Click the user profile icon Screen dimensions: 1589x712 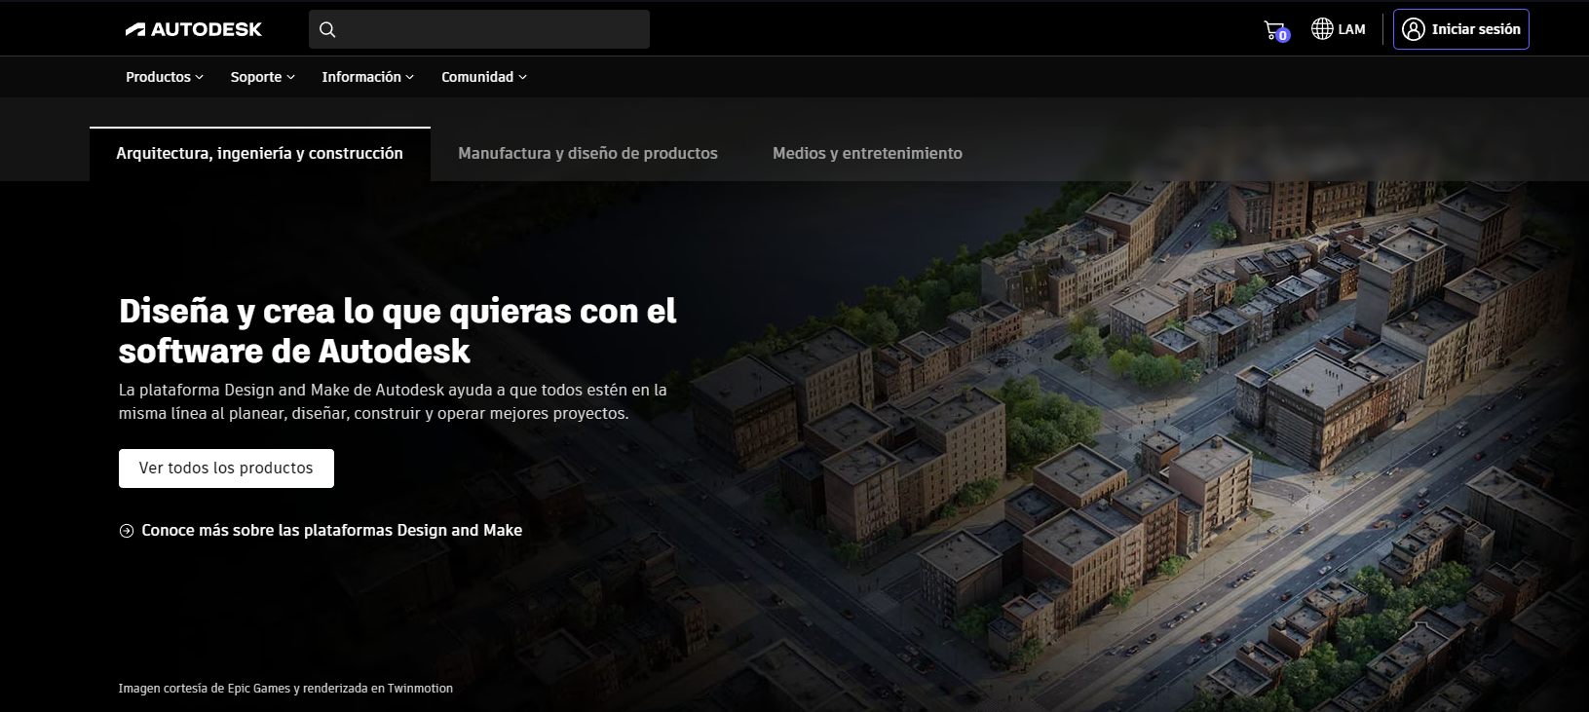1413,29
